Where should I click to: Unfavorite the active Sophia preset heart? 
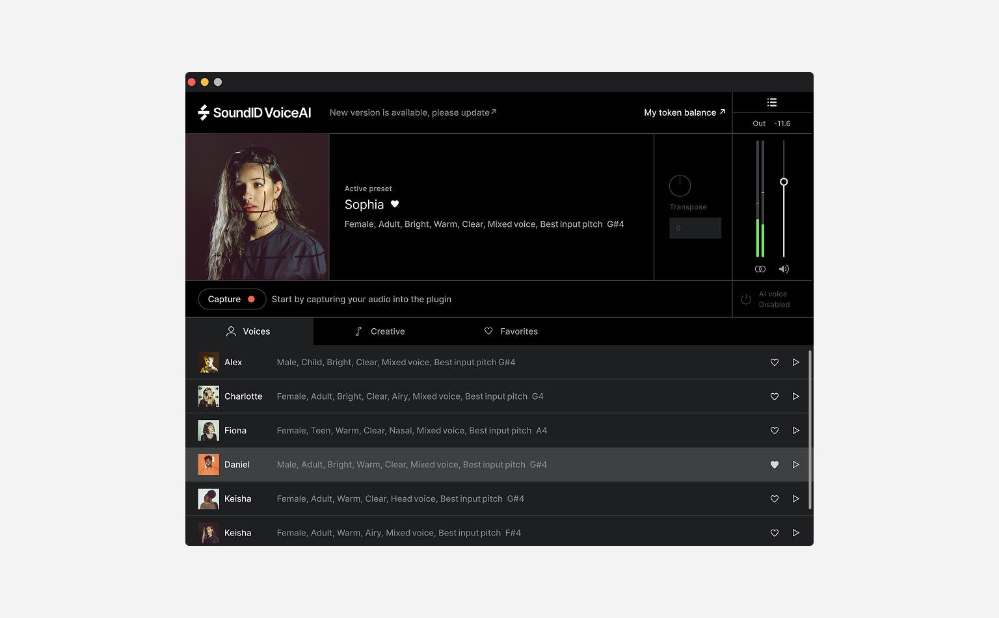click(395, 204)
